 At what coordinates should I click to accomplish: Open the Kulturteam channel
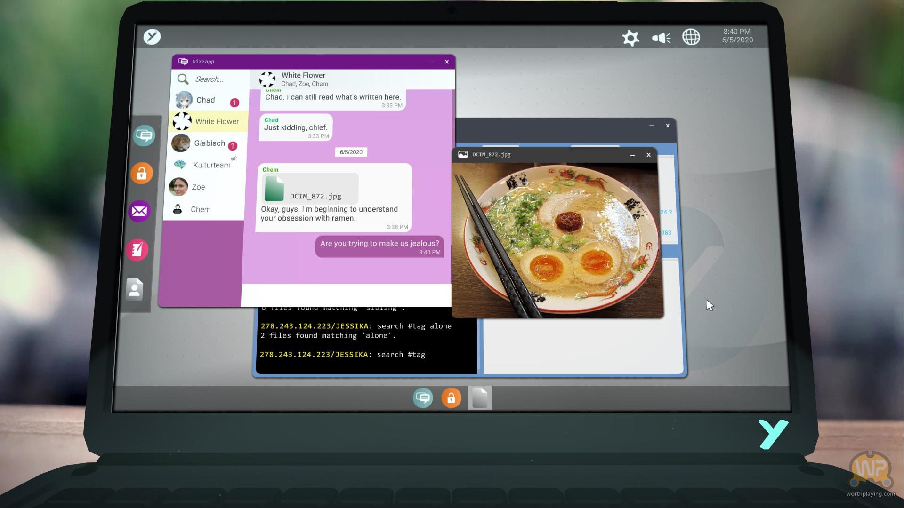[211, 165]
